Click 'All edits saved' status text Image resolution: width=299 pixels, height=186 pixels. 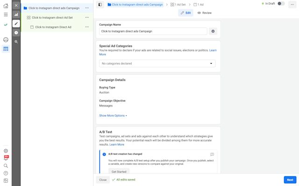pos(126,179)
